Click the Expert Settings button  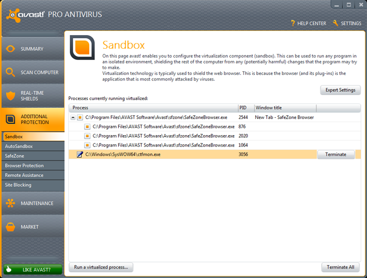click(340, 90)
